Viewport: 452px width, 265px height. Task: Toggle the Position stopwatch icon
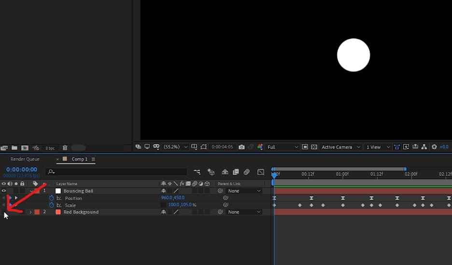tap(52, 198)
